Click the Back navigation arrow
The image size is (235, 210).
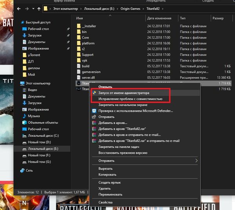coord(19,9)
